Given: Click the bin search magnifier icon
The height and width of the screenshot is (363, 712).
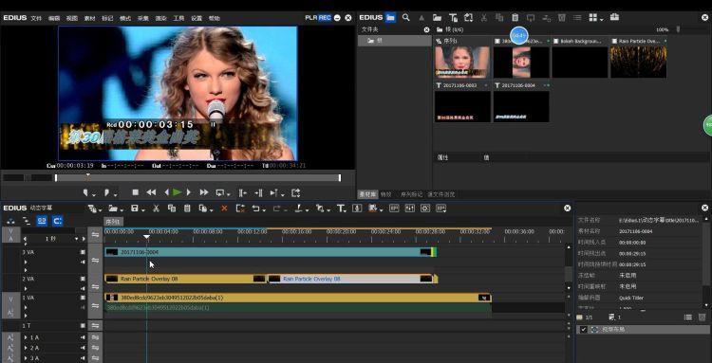Looking at the screenshot, I should click(x=406, y=18).
